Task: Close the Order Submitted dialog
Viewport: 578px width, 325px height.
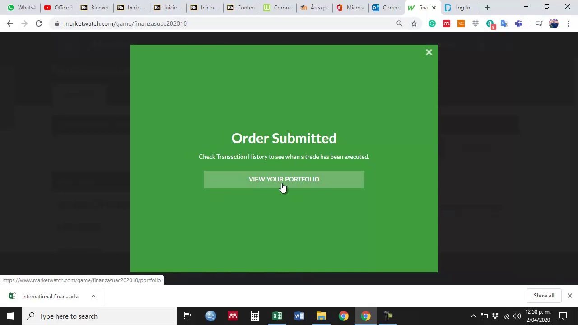Action: click(429, 52)
